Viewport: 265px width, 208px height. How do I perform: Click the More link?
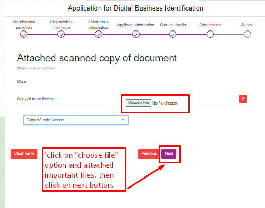tap(22, 81)
